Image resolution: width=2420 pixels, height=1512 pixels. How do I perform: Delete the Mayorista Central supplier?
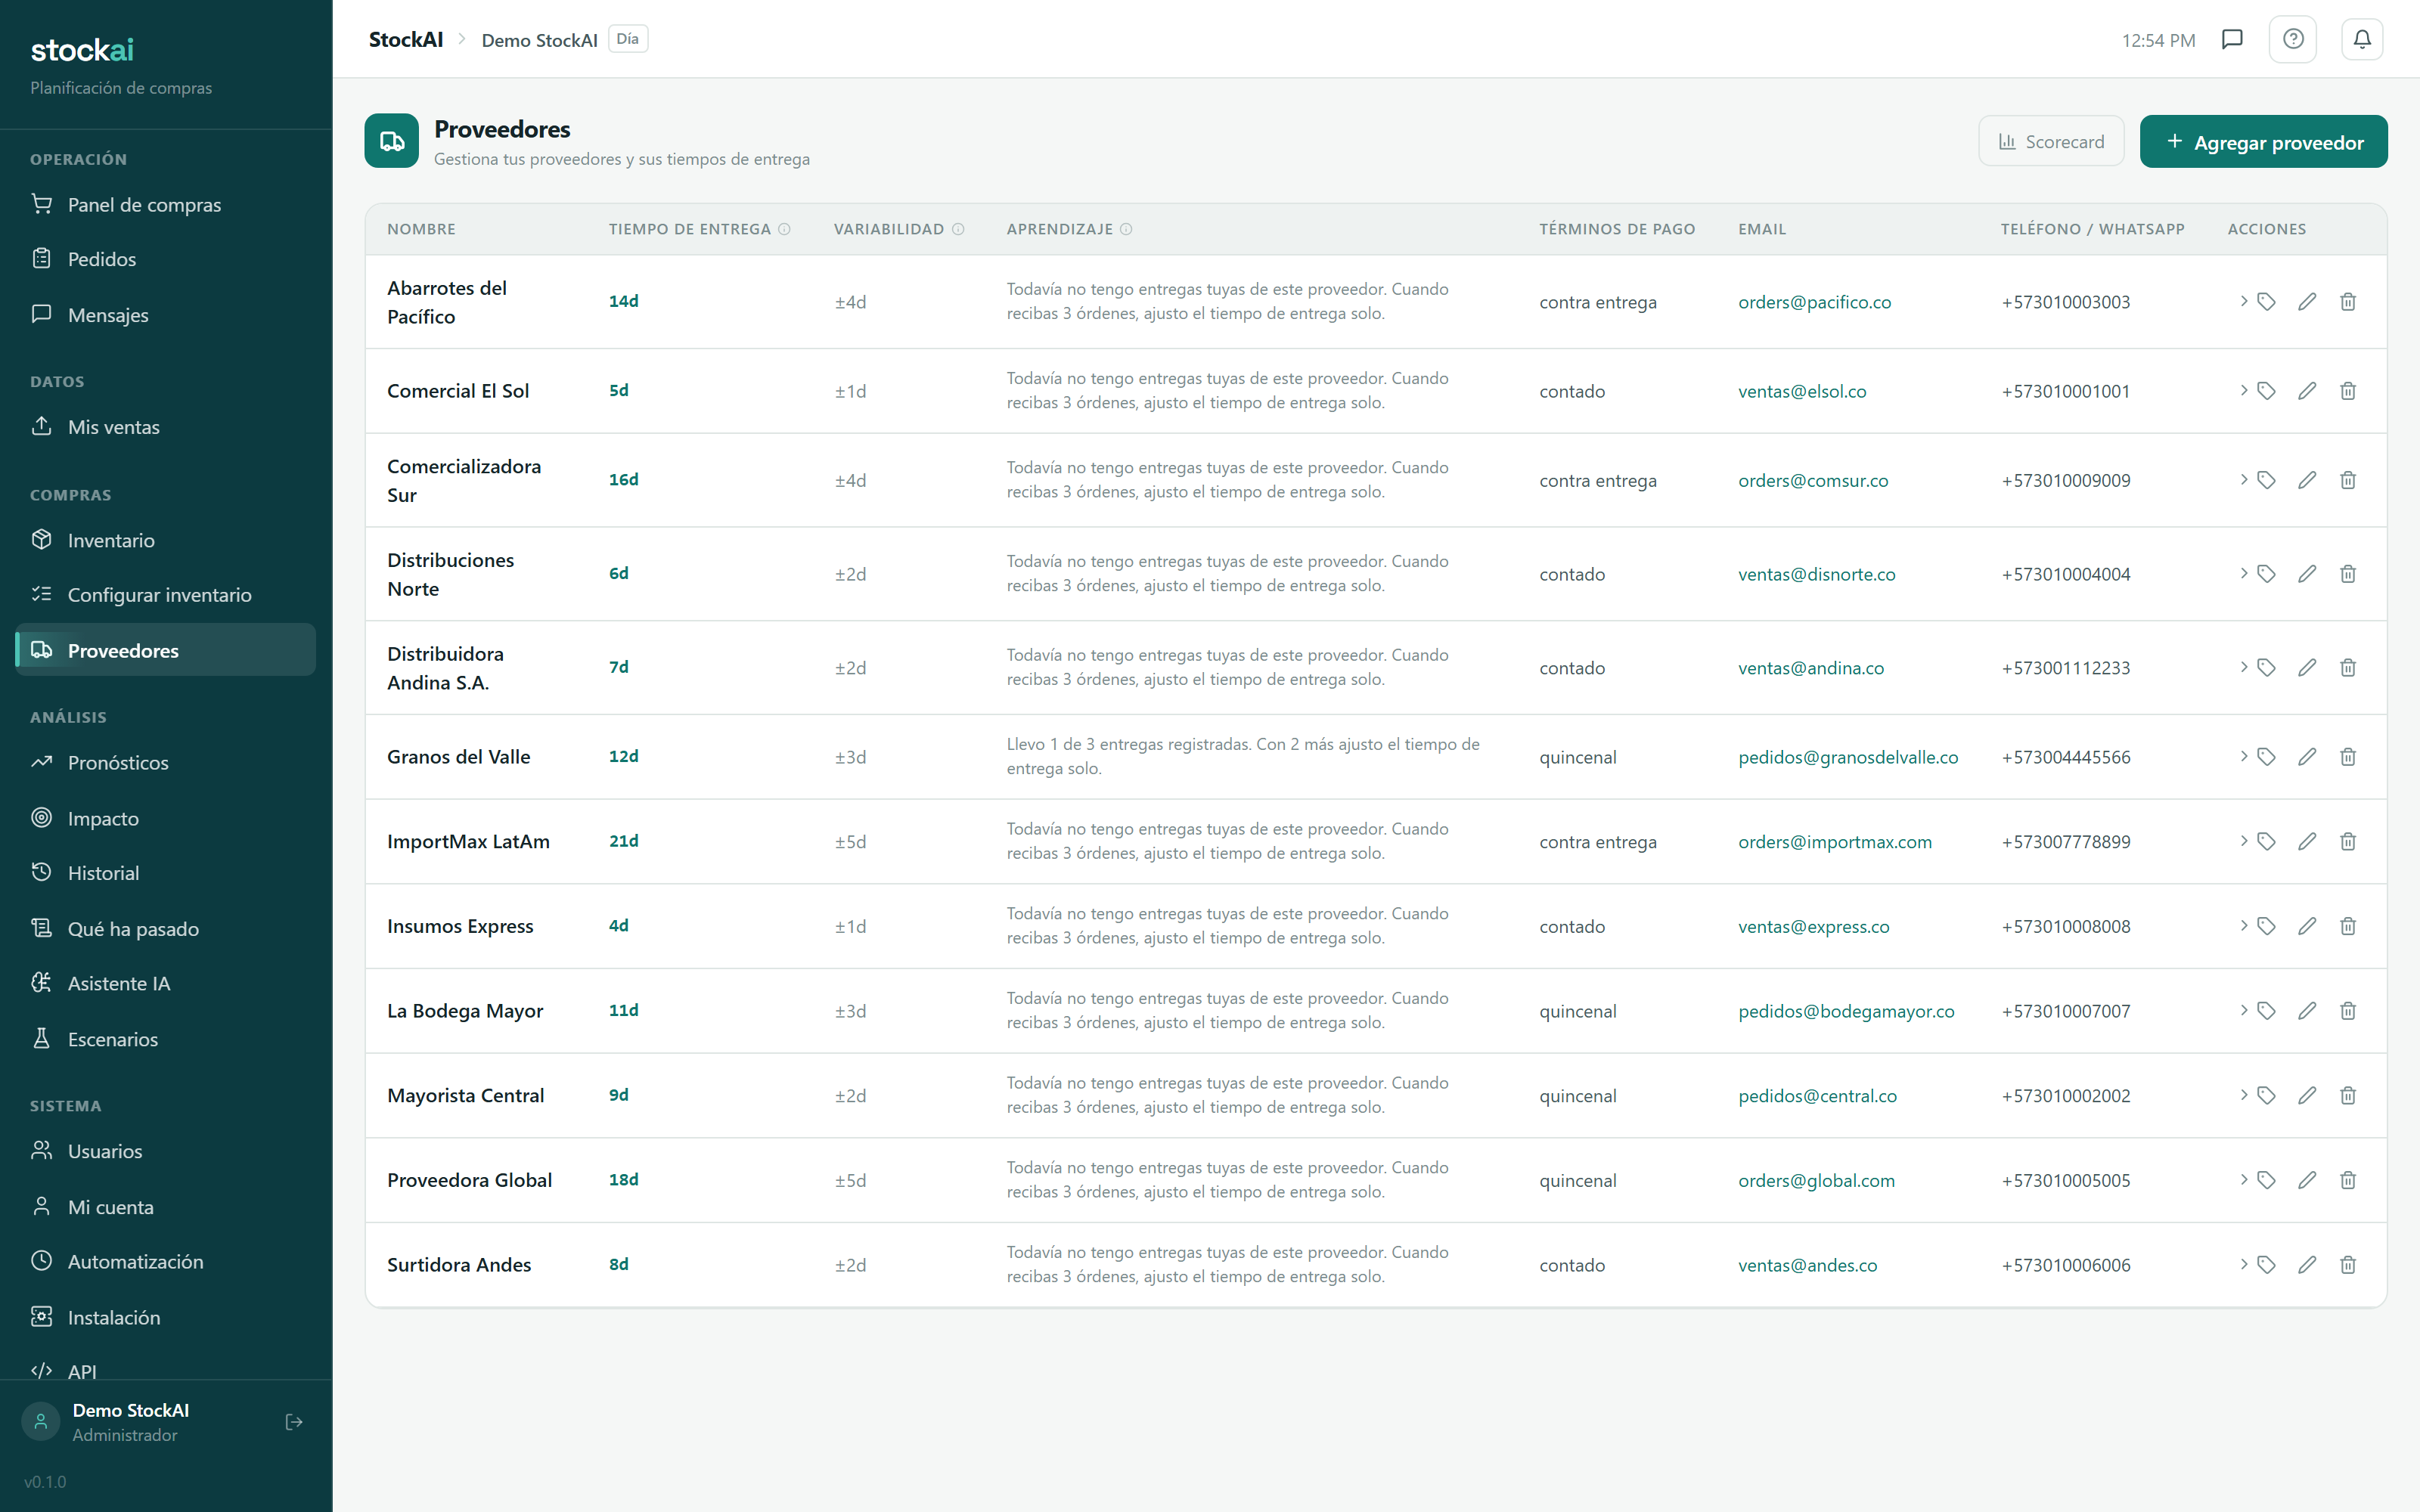point(2348,1095)
